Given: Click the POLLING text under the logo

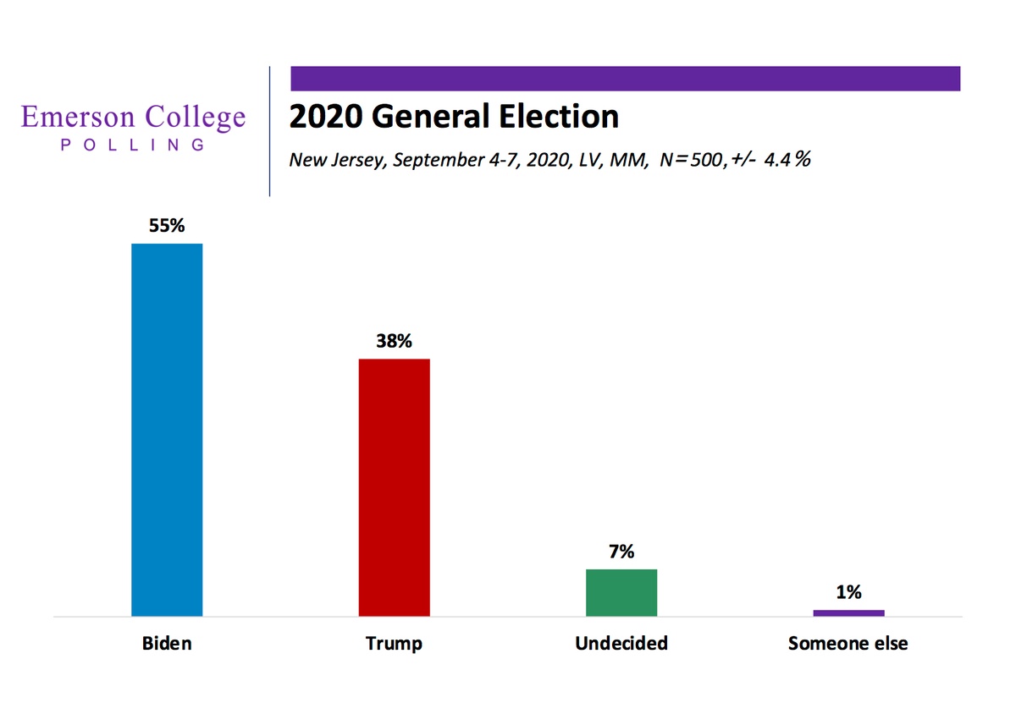Looking at the screenshot, I should pos(134,145).
